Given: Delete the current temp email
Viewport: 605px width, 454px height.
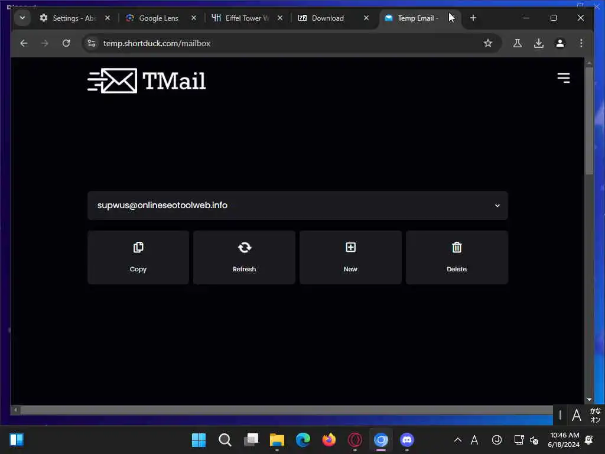Looking at the screenshot, I should click(457, 258).
